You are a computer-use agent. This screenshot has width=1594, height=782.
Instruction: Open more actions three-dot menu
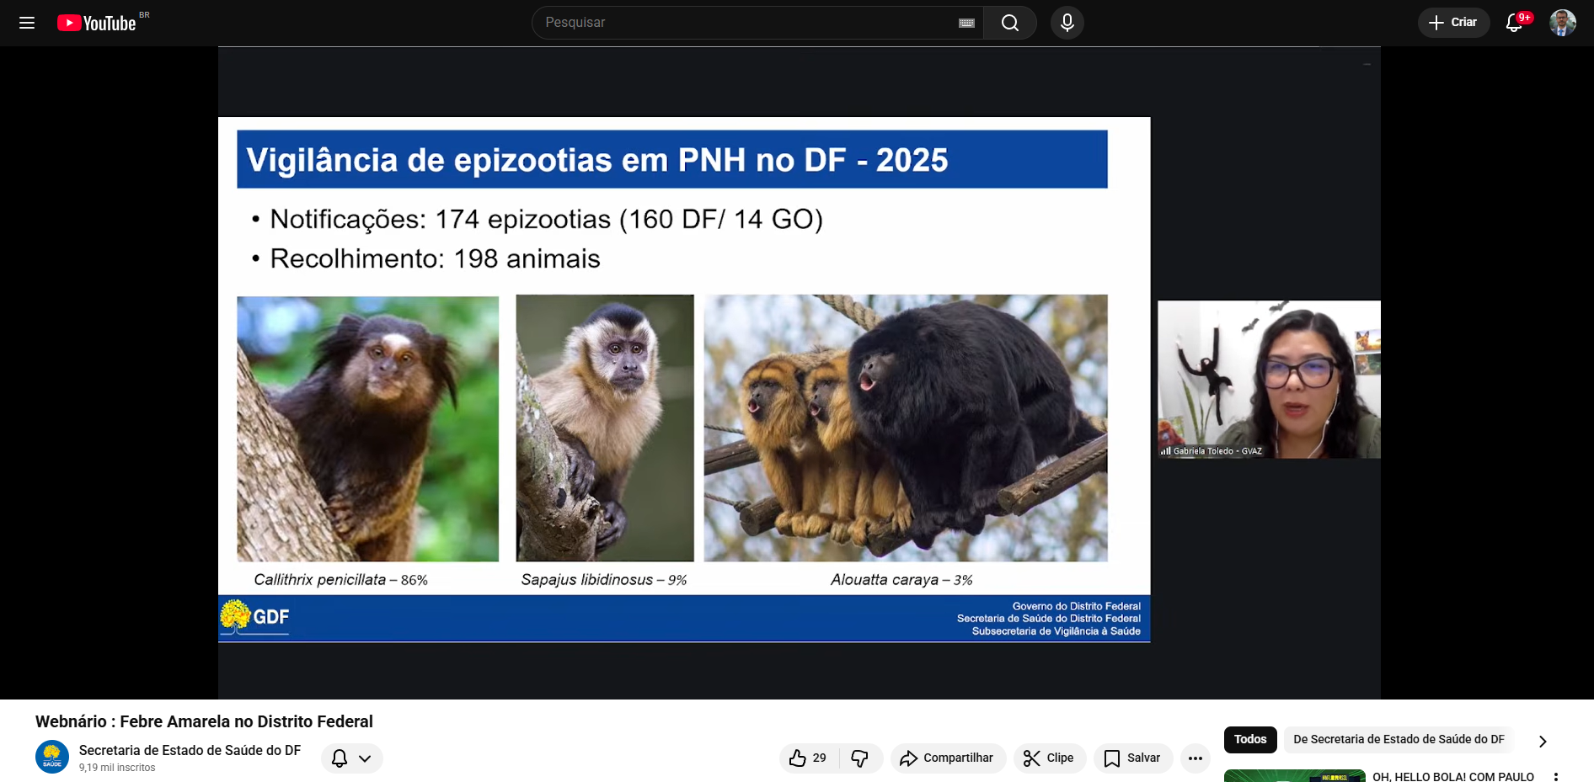click(1195, 758)
